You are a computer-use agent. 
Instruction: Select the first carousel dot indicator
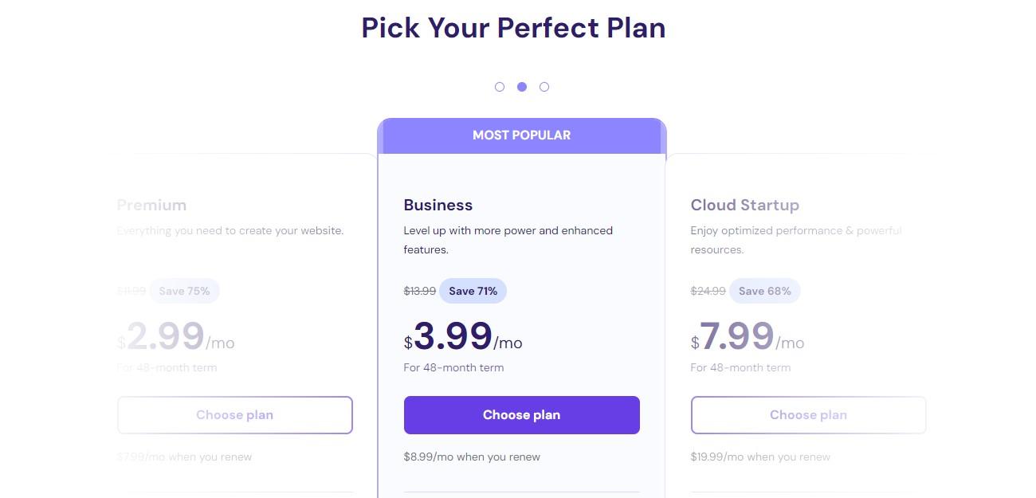(x=500, y=87)
